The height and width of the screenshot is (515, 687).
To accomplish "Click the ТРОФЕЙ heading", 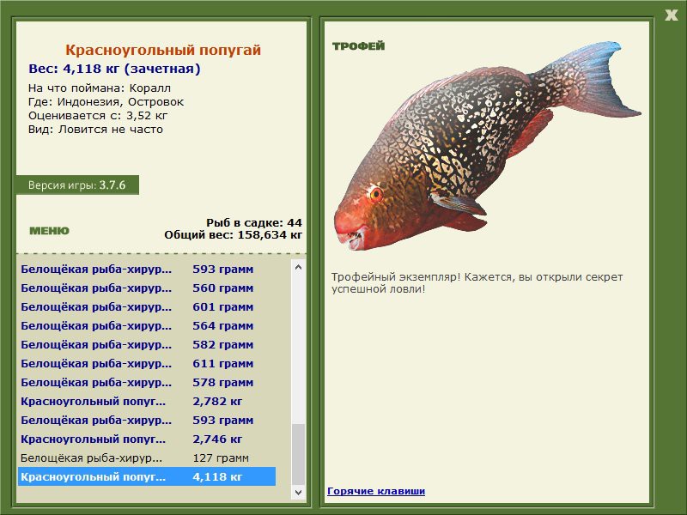I will [x=358, y=46].
